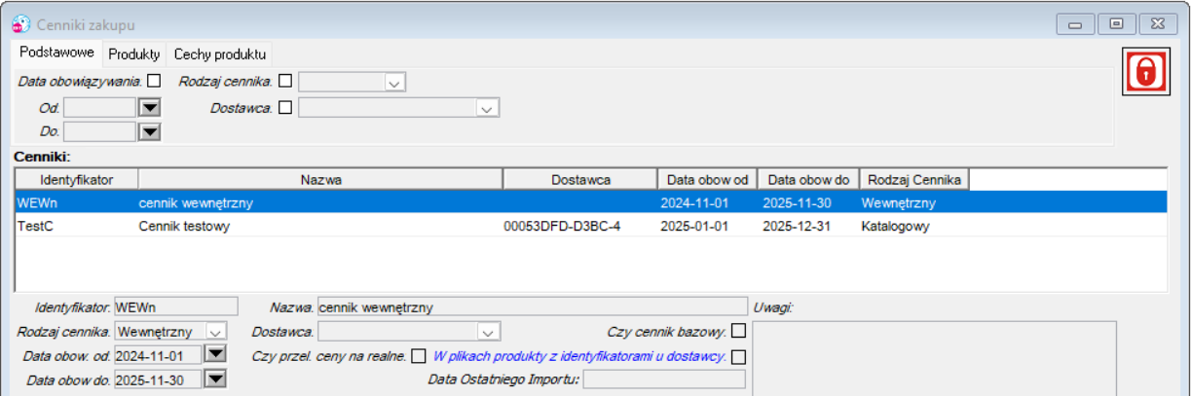Click the filter Do date input field

[100, 130]
